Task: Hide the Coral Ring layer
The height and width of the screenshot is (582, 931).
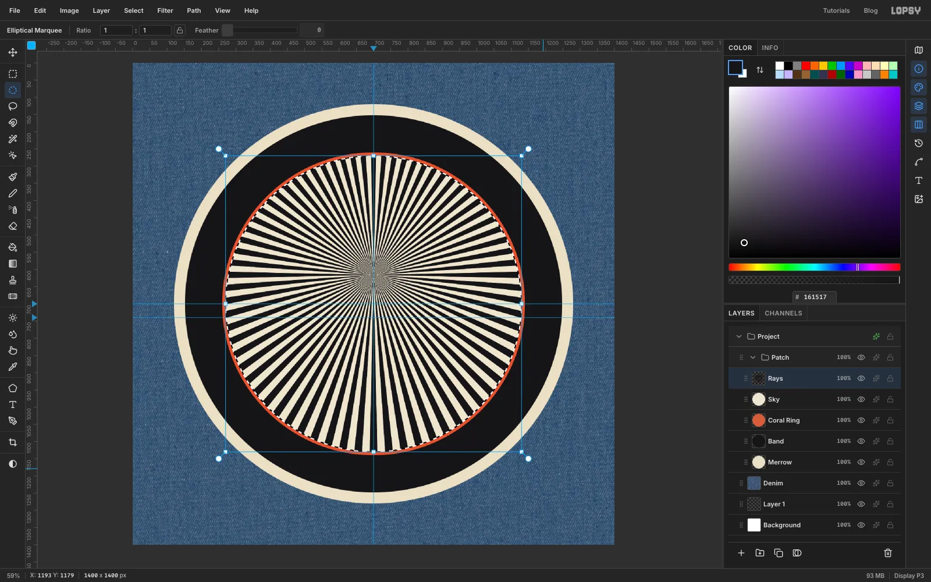Action: [x=861, y=420]
